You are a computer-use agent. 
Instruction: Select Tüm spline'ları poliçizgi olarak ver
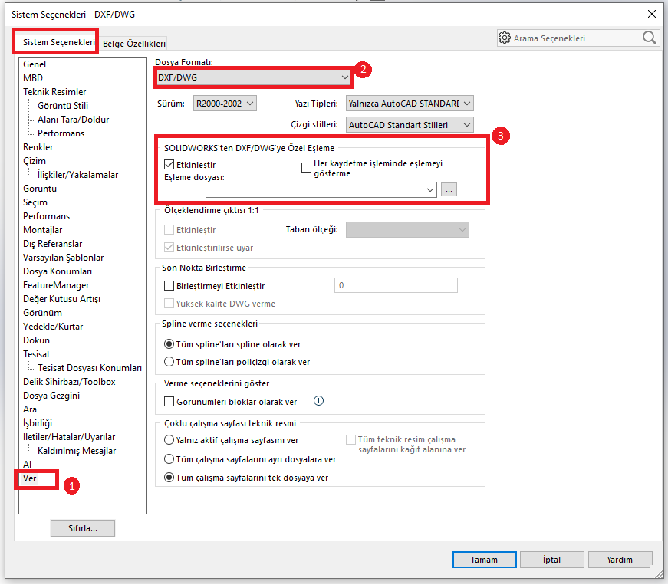[169, 361]
